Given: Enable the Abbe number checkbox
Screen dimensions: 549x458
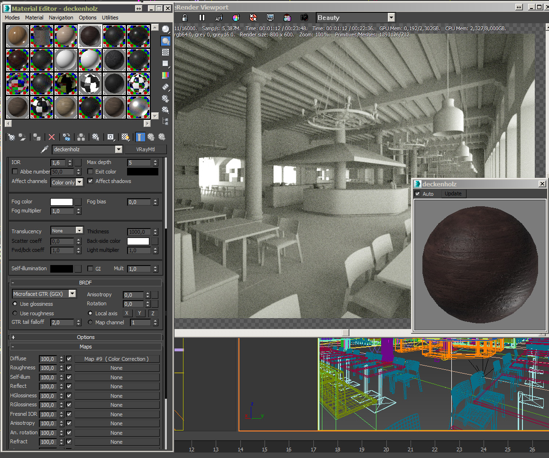Looking at the screenshot, I should tap(15, 172).
